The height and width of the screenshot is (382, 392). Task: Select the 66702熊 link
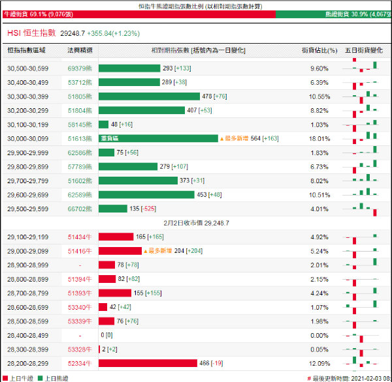tap(80, 209)
